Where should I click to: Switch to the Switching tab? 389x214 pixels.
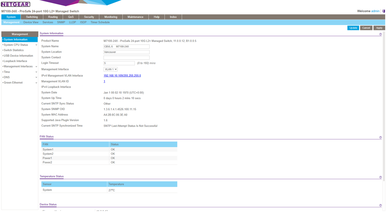point(32,17)
